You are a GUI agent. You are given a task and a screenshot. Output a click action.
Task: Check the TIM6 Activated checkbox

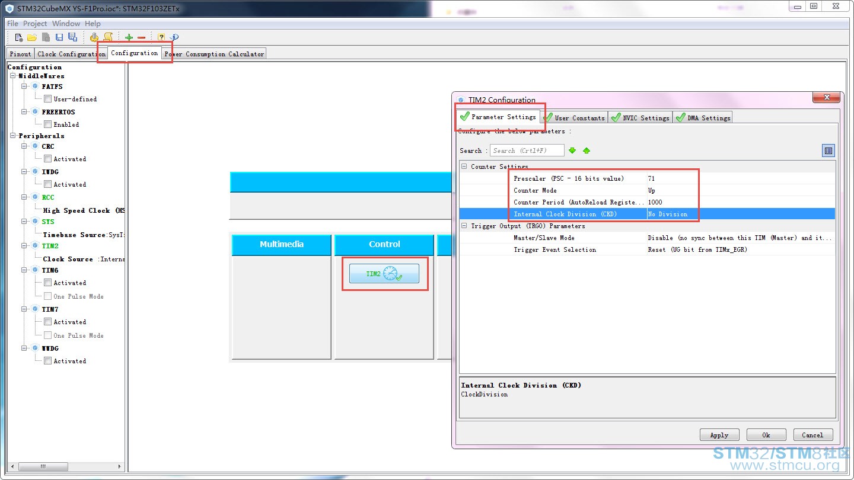(x=48, y=283)
